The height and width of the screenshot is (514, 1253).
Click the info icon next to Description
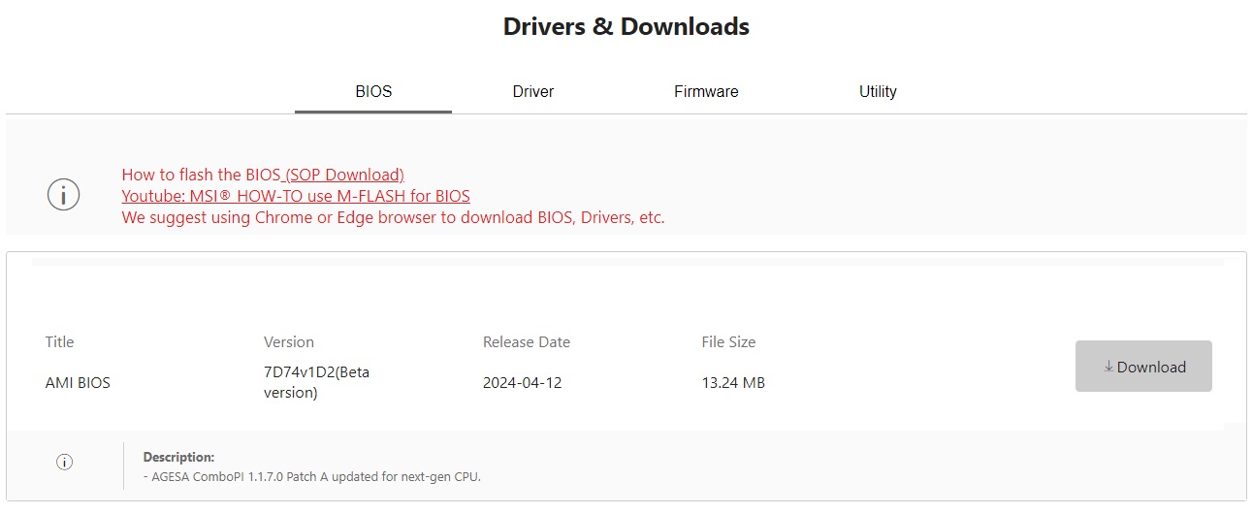click(65, 462)
